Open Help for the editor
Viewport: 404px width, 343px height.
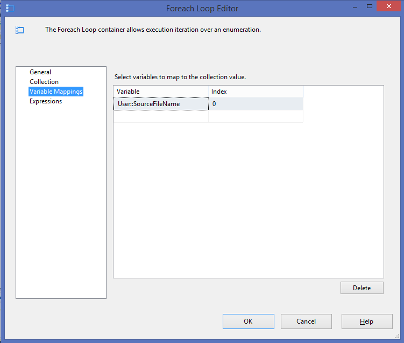[x=366, y=321]
